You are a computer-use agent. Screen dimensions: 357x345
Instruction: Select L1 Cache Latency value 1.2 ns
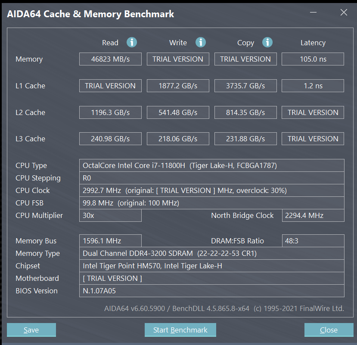pos(313,86)
